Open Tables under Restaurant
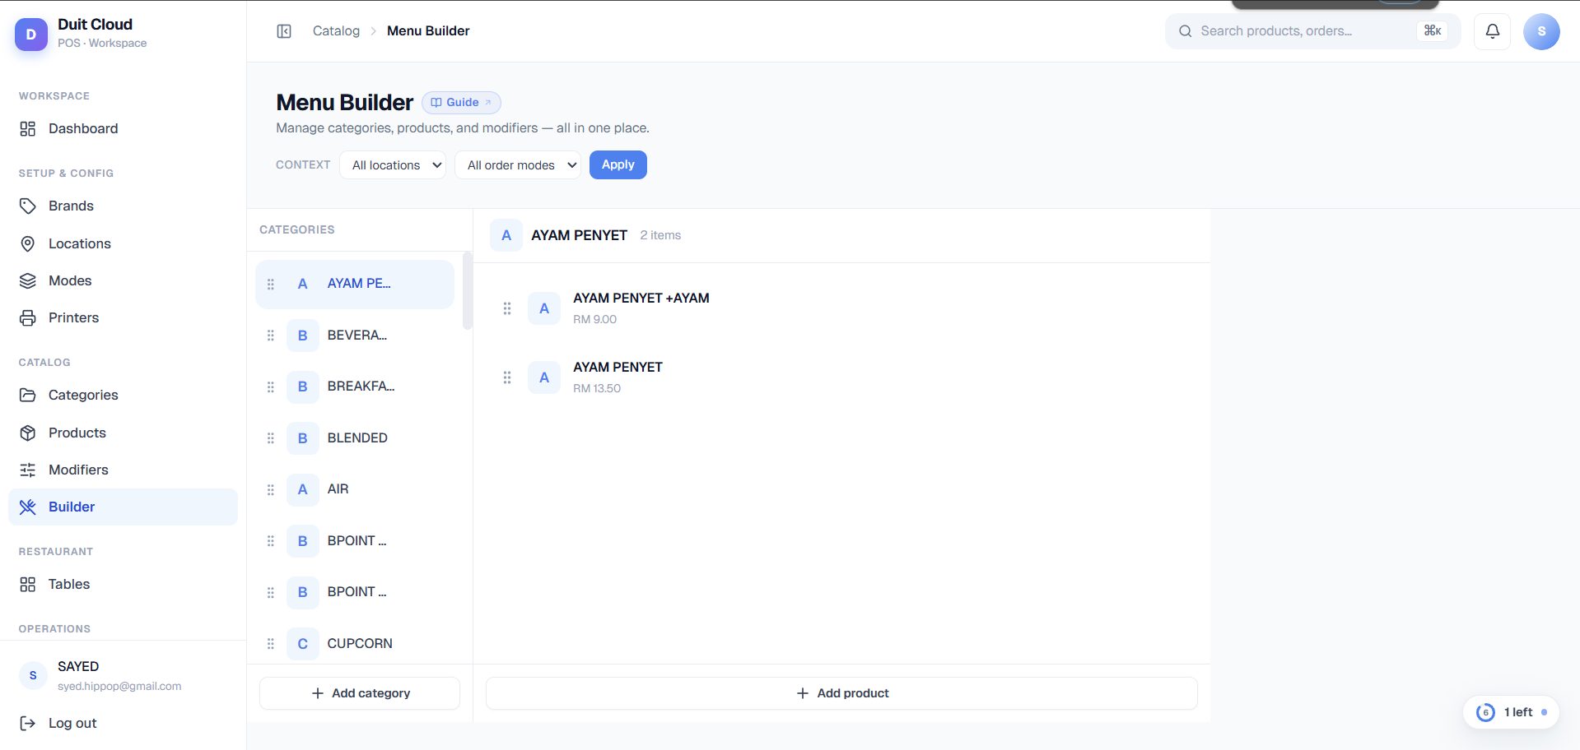This screenshot has height=750, width=1580. (x=123, y=584)
